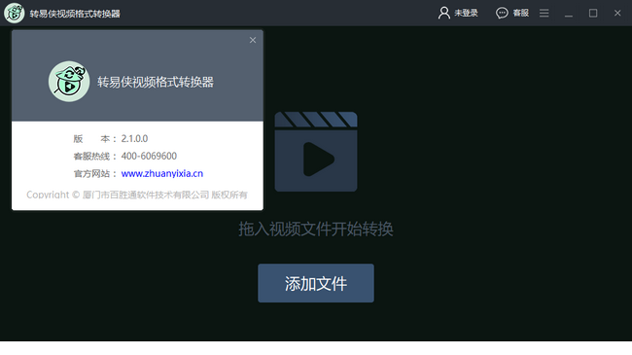Screen dimensions: 632x355
Task: Click the title bar text 转易侠视频格式转换器
Action: pos(75,14)
